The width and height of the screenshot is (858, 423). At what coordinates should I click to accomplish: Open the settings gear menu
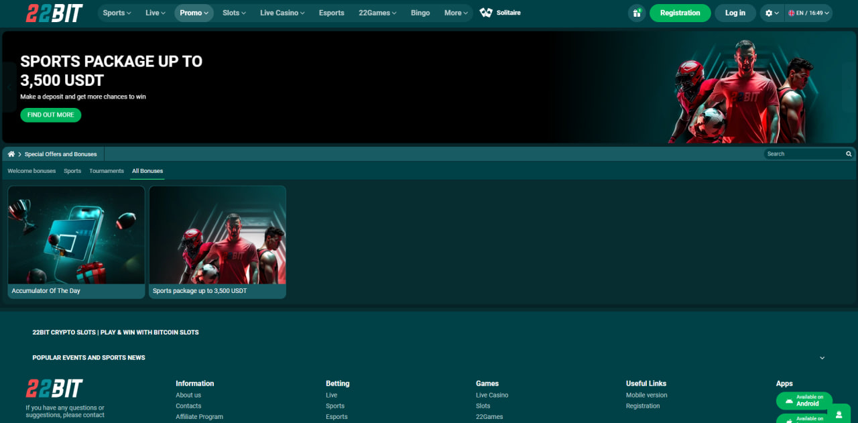coord(772,13)
